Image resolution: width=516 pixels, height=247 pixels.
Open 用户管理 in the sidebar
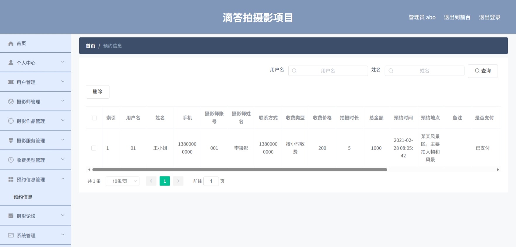(x=35, y=82)
